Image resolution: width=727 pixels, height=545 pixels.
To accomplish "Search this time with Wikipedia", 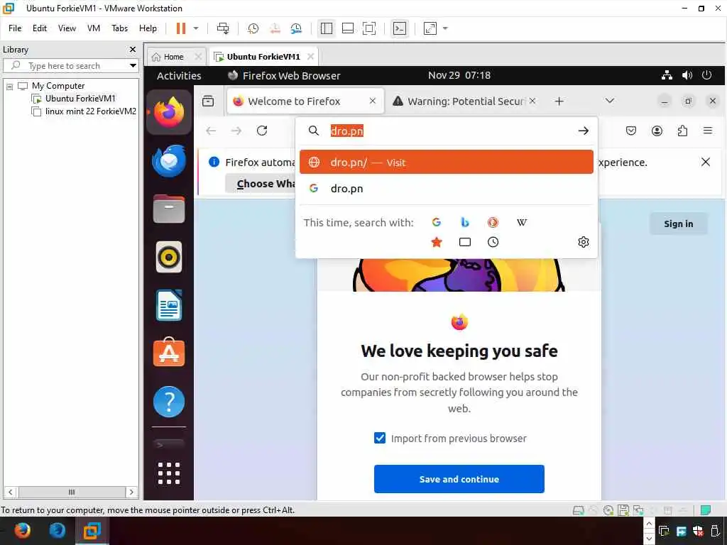I will pyautogui.click(x=522, y=222).
